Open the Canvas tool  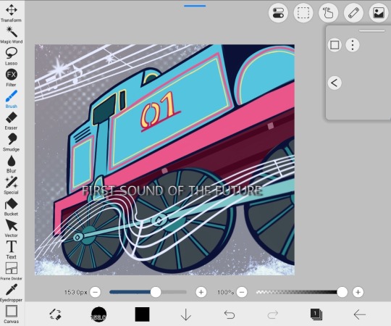coord(11,314)
